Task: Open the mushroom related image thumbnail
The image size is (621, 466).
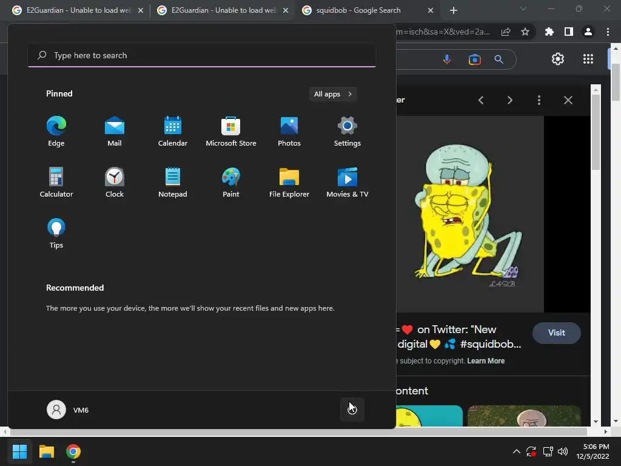Action: [524, 416]
